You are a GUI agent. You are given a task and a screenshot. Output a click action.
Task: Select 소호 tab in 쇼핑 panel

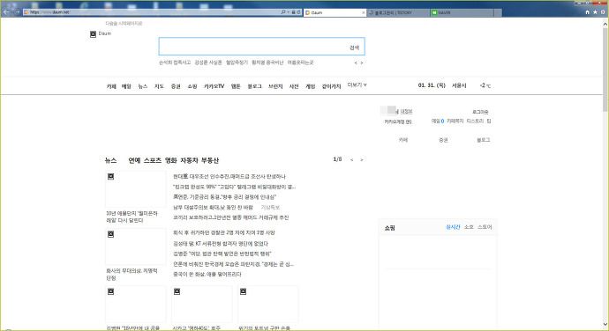pos(469,227)
